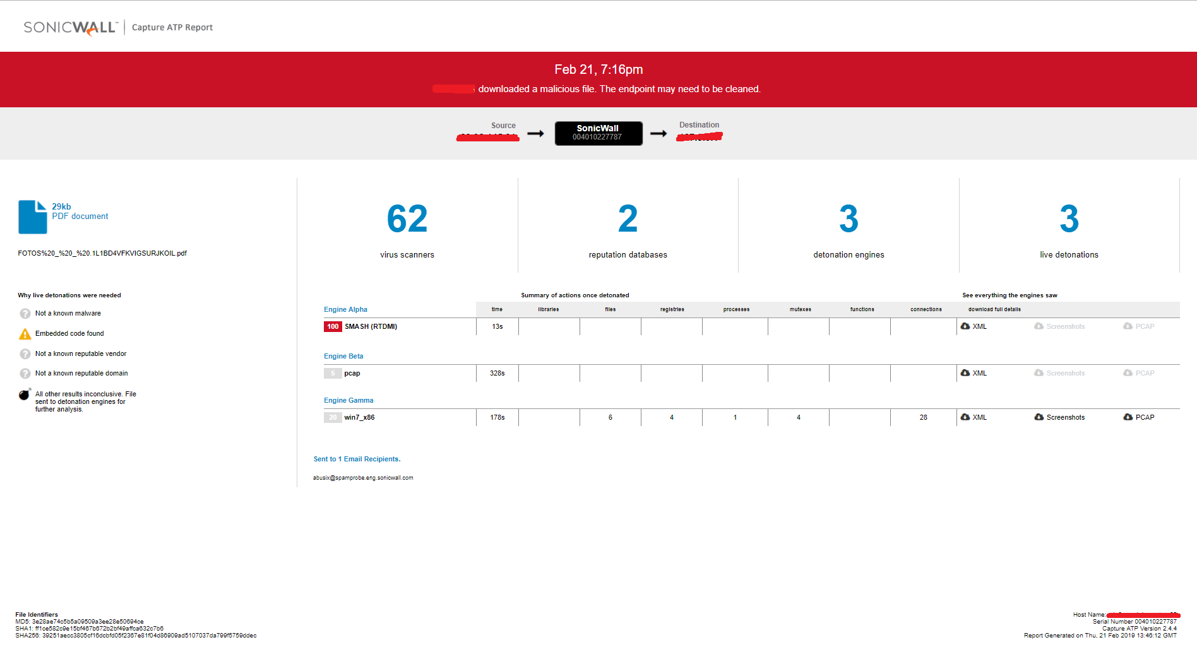Click the '328s' time cell for pcap

(497, 373)
